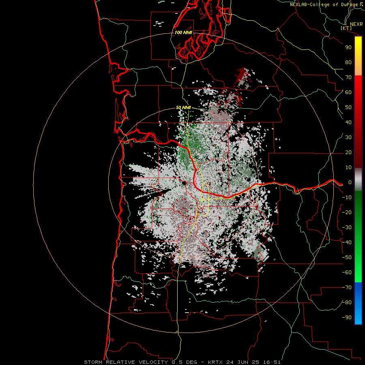Image resolution: width=365 pixels, height=365 pixels.
Task: Click the -80 value on the velocity scale
Action: pyautogui.click(x=347, y=303)
